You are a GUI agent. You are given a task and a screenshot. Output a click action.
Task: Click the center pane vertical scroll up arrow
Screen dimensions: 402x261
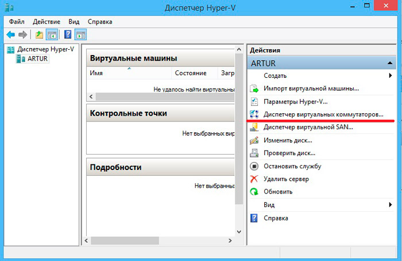(239, 49)
